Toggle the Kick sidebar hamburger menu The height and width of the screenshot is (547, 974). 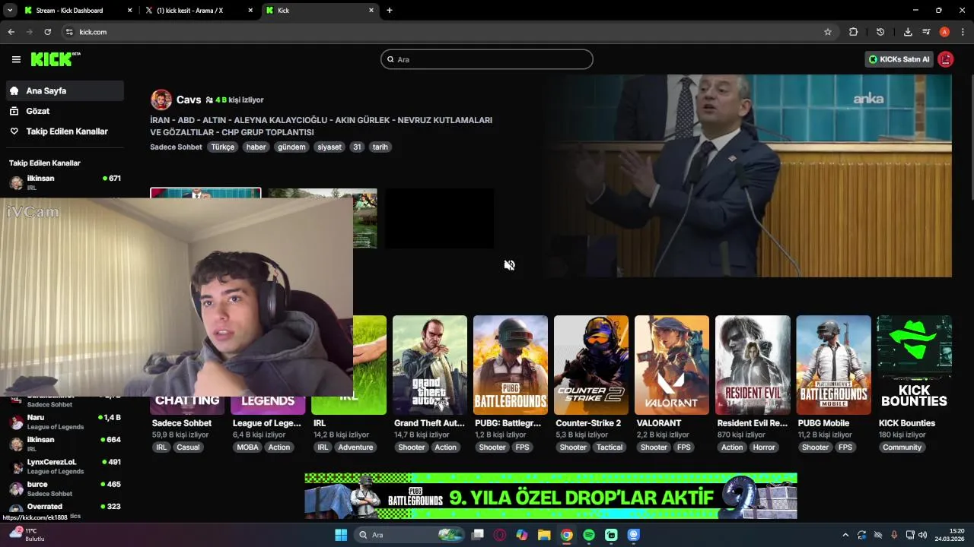(16, 59)
